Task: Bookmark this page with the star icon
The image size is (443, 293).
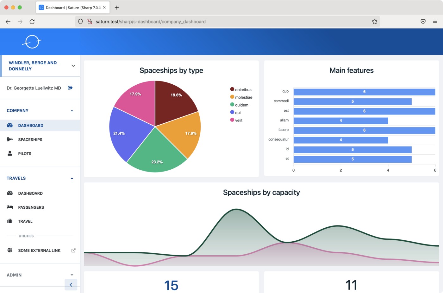Action: point(375,22)
